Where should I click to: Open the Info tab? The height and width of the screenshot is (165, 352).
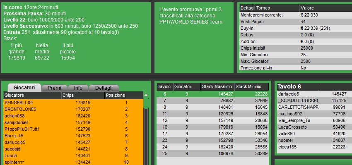click(x=78, y=88)
